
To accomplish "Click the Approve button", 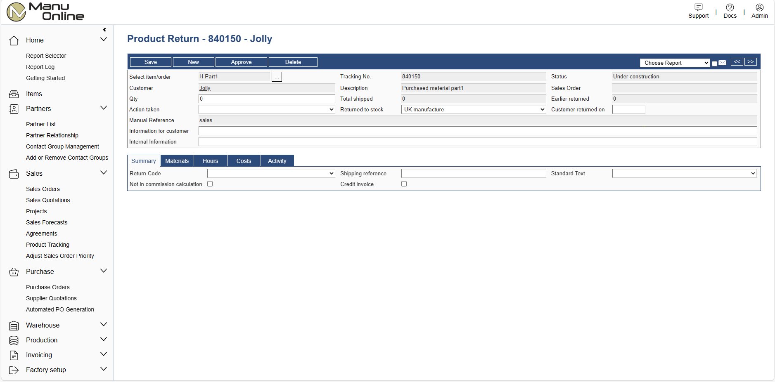I will tap(241, 62).
